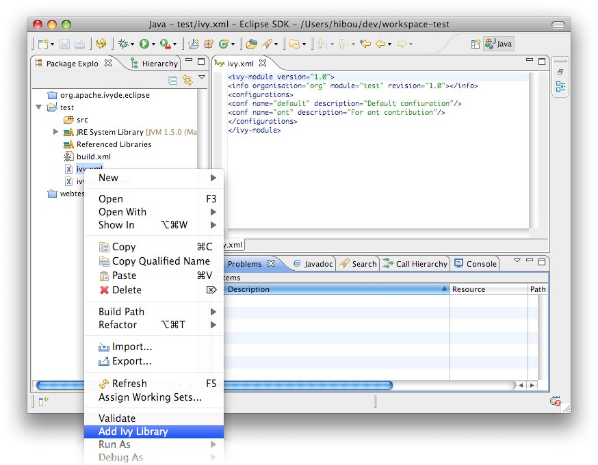Click the Open Perspective icon

476,44
